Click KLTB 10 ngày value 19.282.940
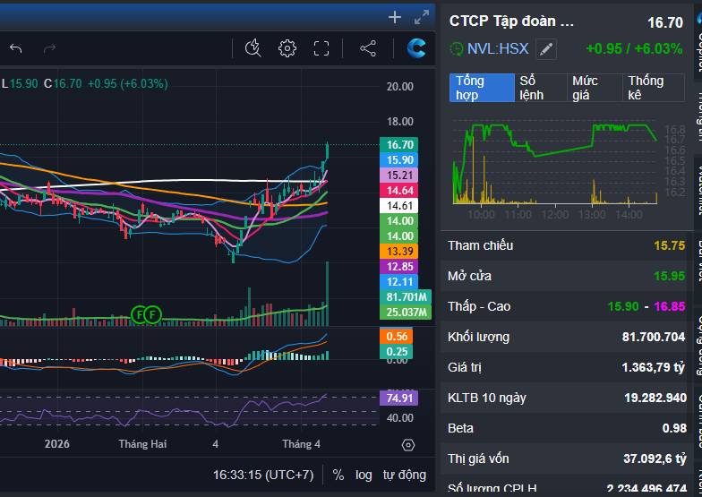Viewport: 702px width, 497px height. 655,398
